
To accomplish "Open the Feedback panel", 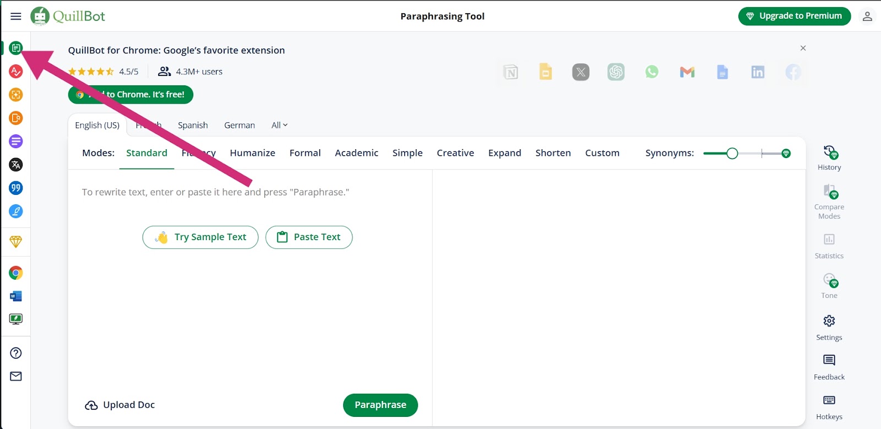I will [829, 367].
